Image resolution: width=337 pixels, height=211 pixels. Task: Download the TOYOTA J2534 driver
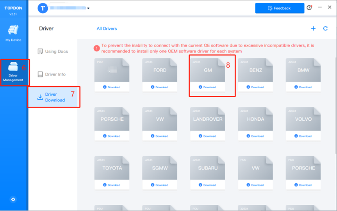pos(112,185)
